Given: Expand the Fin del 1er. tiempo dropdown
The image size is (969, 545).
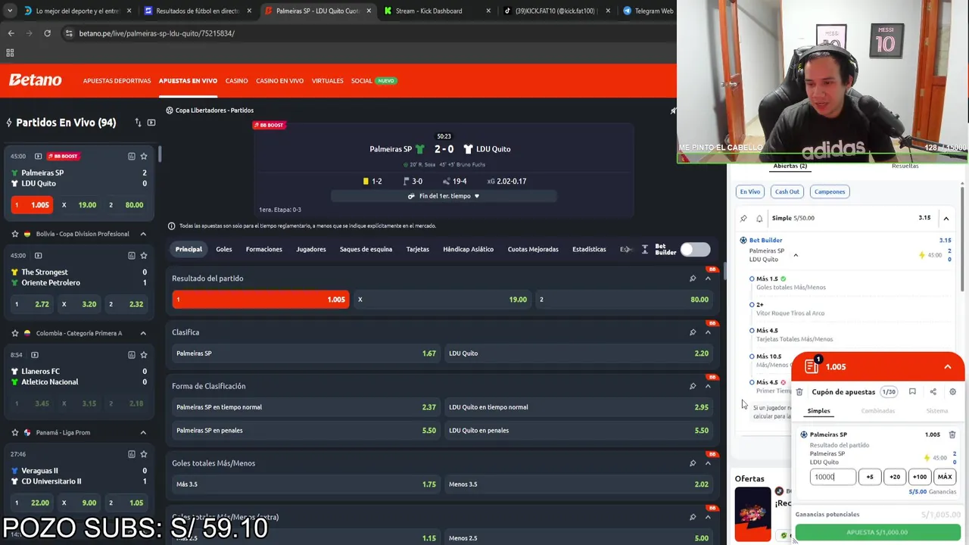Looking at the screenshot, I should [444, 196].
